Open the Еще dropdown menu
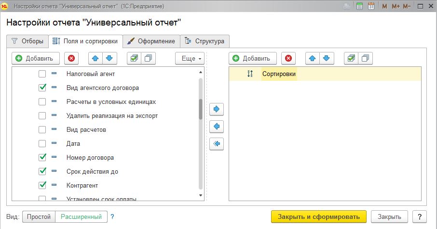Screen dimensions: 437x229 190,58
